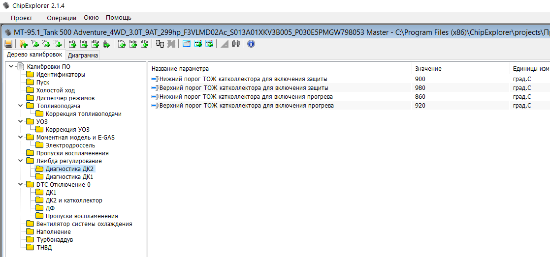Open the blue info icon

click(x=251, y=44)
